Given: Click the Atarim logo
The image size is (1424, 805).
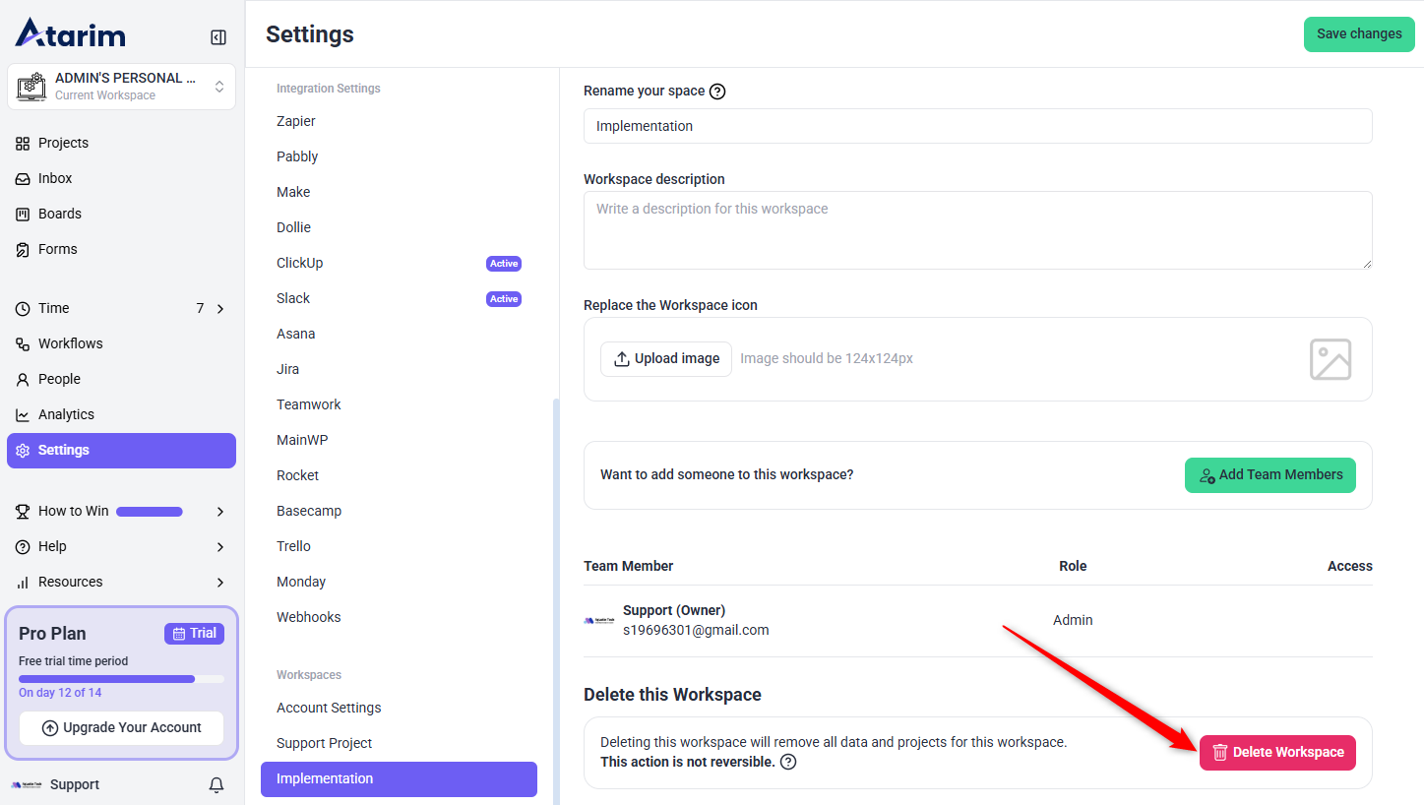Looking at the screenshot, I should (x=71, y=34).
